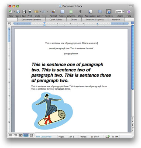141x148 pixels.
Task: Click the right indent marker on ruler
Action: tap(97, 24)
